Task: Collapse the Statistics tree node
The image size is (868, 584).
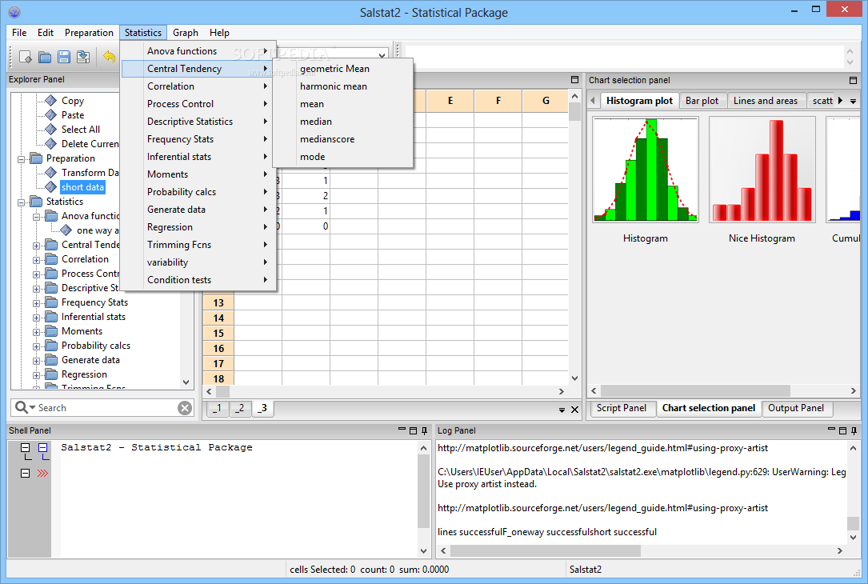Action: (21, 202)
